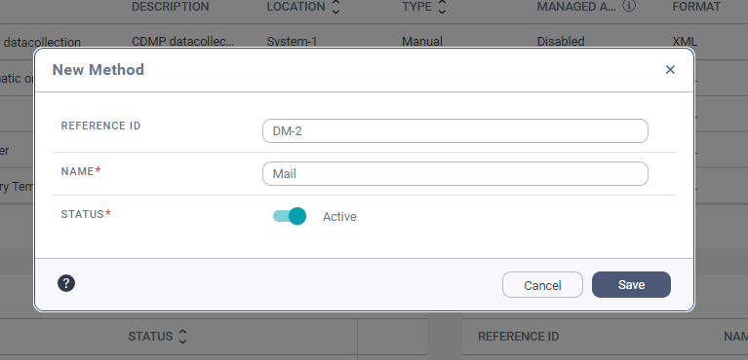Show info for the Managed A... column
The width and height of the screenshot is (748, 360).
630,6
